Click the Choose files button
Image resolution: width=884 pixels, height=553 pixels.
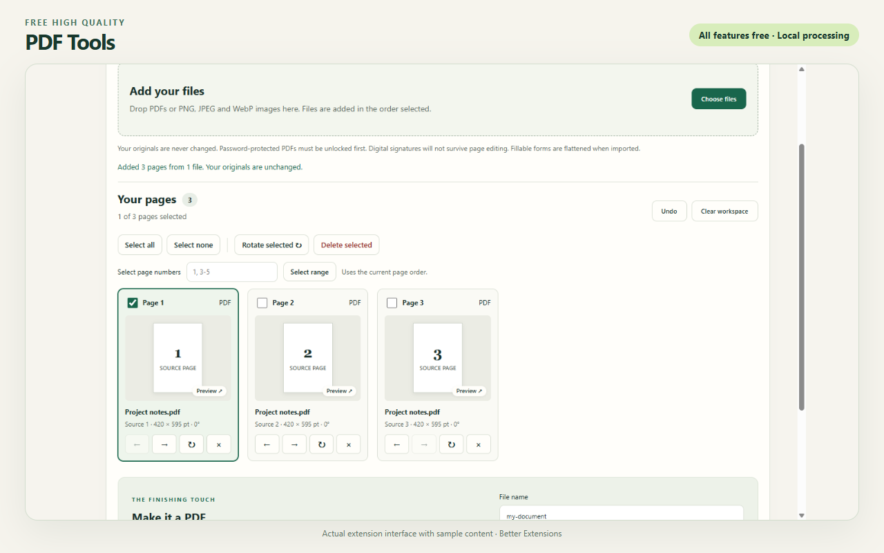[719, 99]
